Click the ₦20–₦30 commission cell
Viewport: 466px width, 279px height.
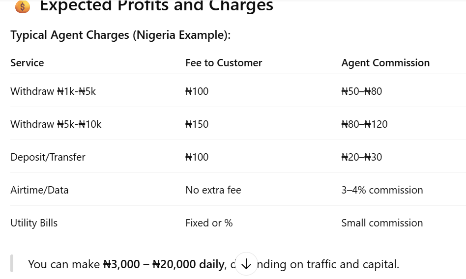(x=361, y=157)
